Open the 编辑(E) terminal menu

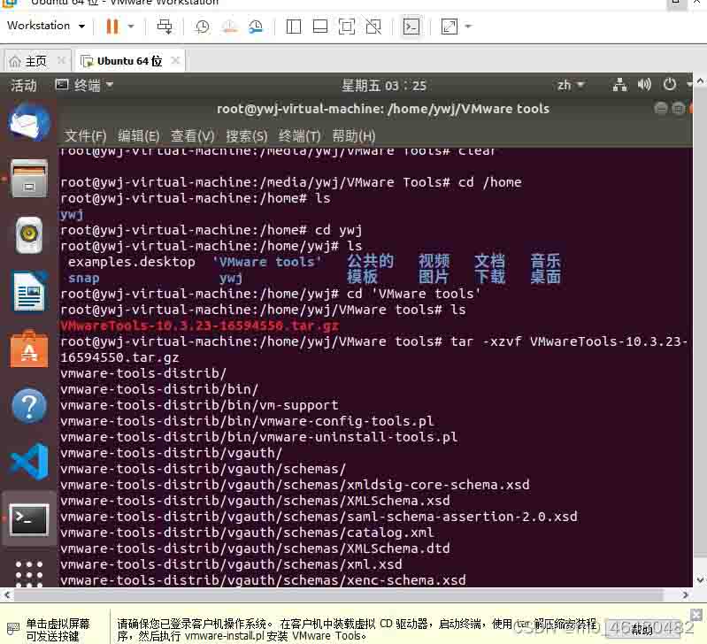tap(138, 135)
